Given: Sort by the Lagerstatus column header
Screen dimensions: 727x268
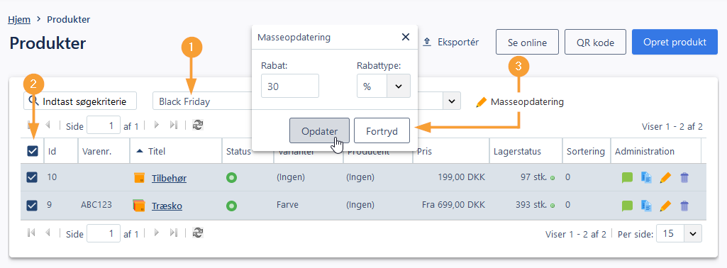Looking at the screenshot, I should [x=517, y=151].
